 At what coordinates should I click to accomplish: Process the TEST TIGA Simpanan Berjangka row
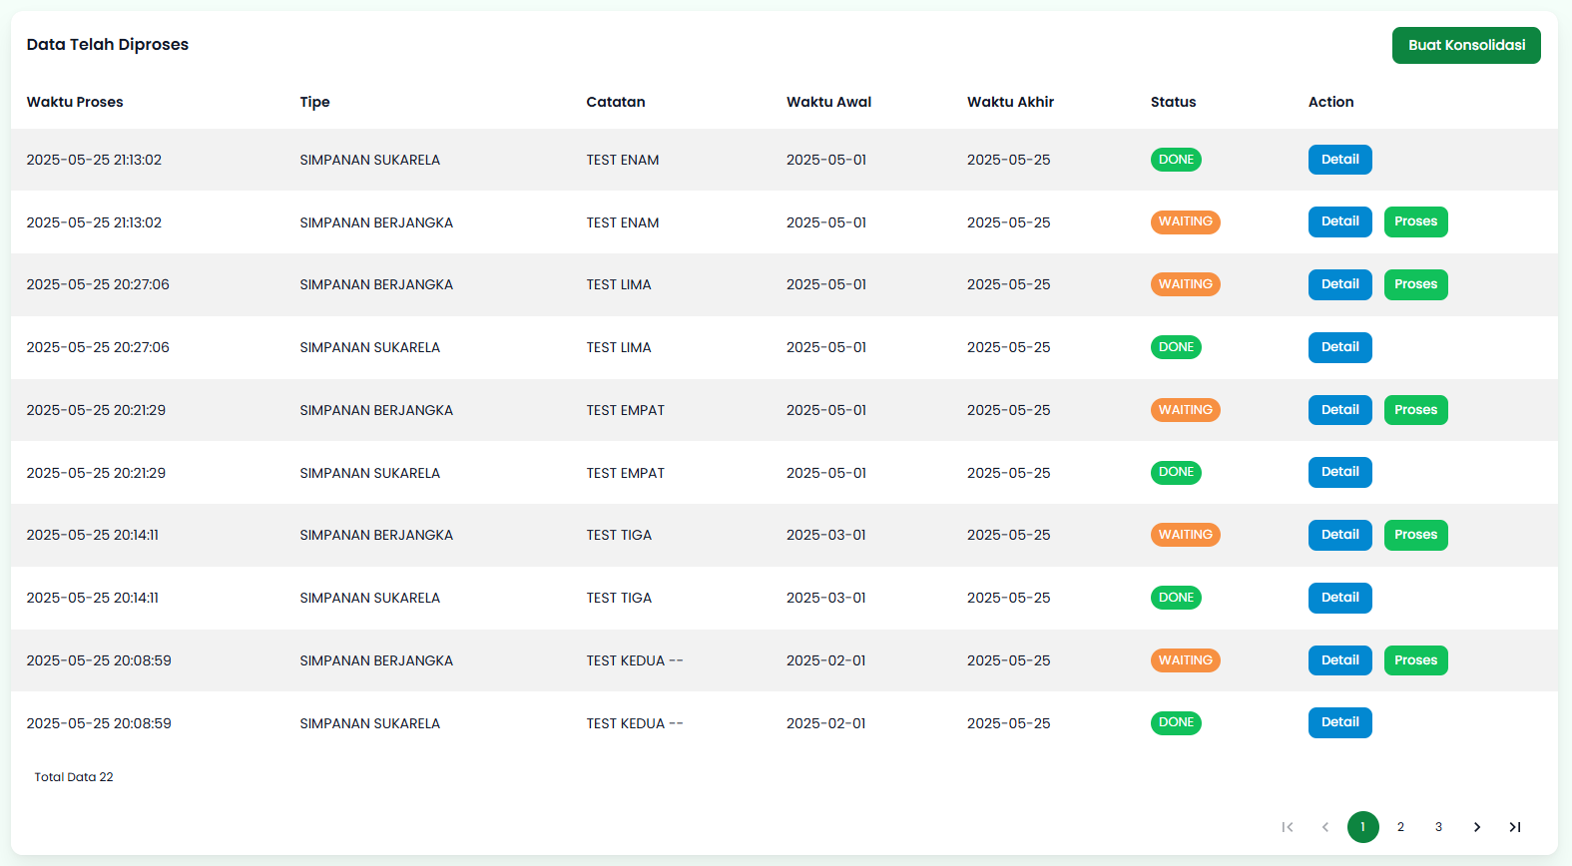[1415, 535]
